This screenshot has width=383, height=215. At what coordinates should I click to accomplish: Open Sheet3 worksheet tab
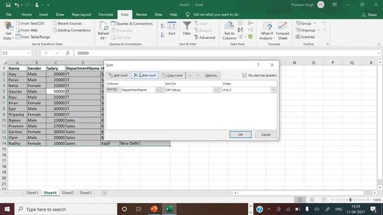coord(85,193)
